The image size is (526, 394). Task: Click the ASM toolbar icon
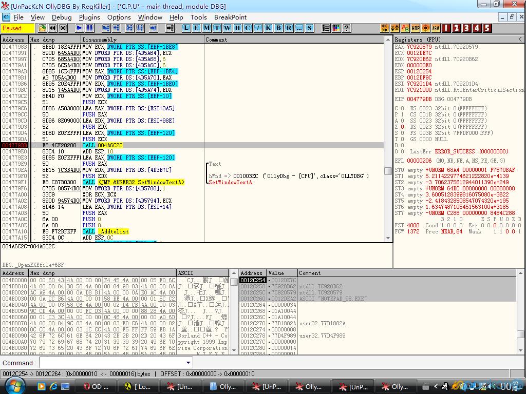[436, 28]
